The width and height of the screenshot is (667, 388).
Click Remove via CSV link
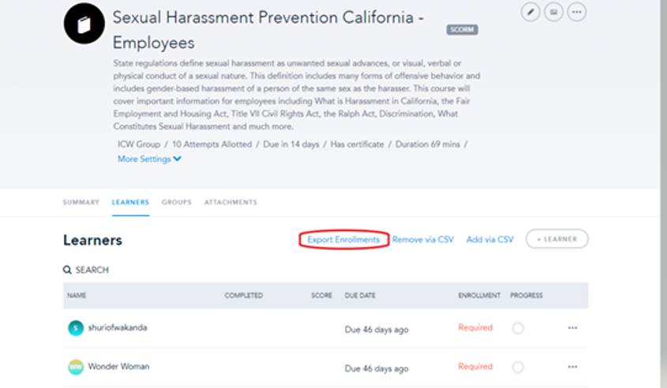(423, 239)
